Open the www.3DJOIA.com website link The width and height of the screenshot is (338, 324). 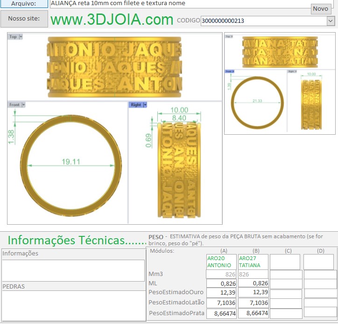[112, 20]
